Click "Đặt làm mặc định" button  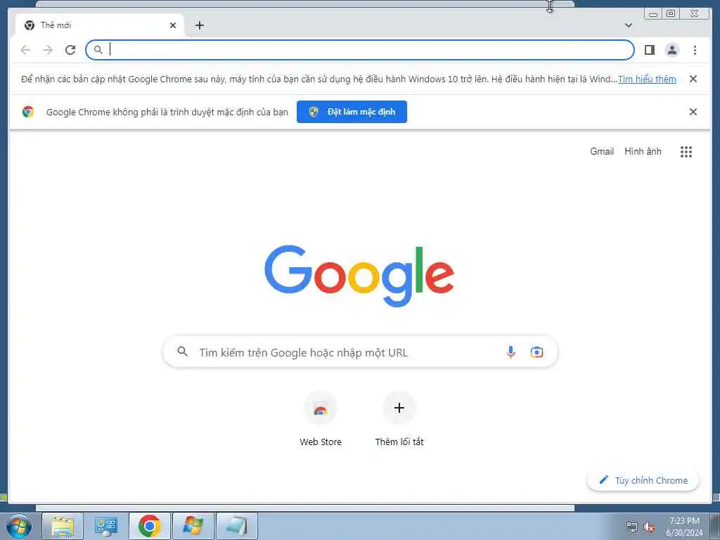[x=352, y=112]
